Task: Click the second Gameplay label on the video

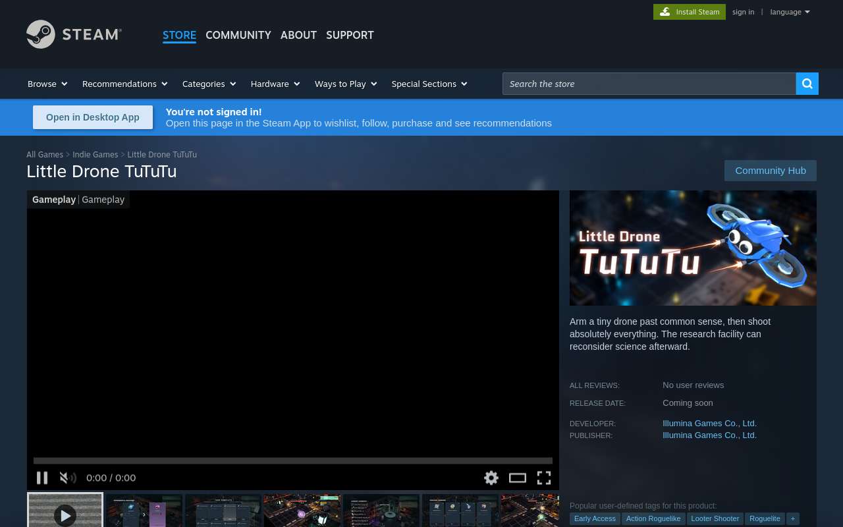Action: (103, 200)
